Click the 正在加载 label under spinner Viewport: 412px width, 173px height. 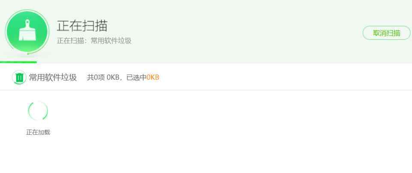(x=38, y=132)
